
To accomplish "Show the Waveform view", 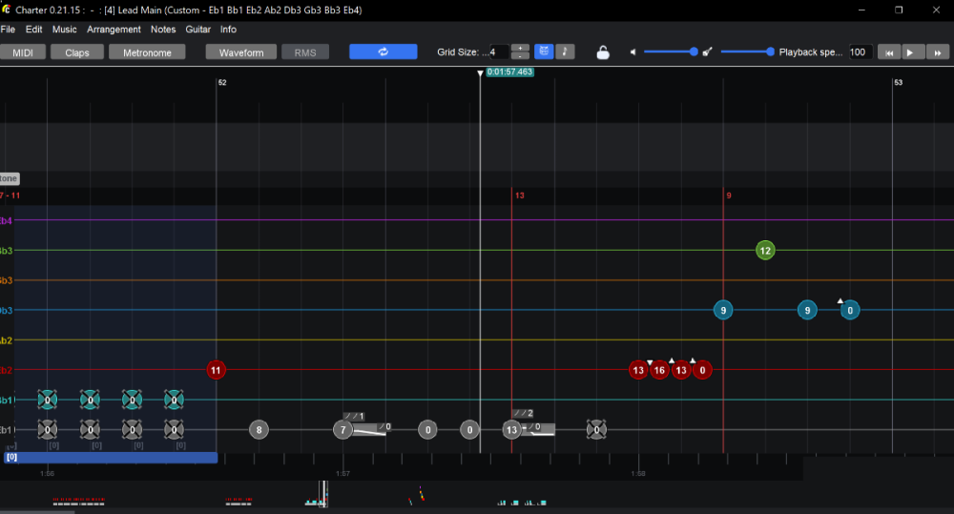I will pos(240,52).
